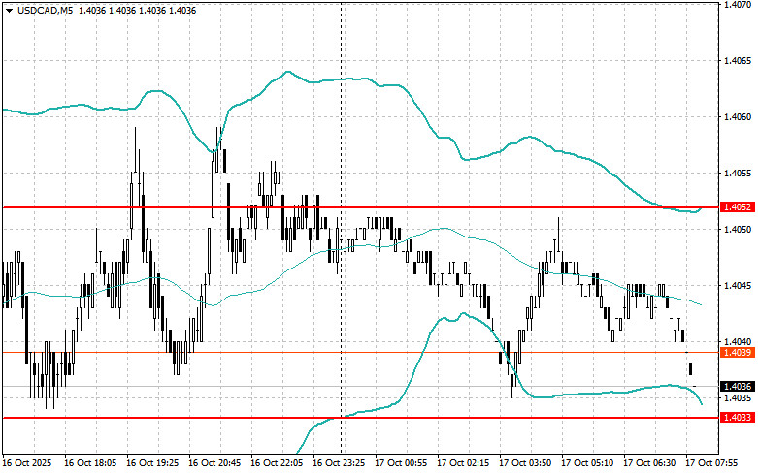Click the 16 Oct 19:25 time label

152,463
